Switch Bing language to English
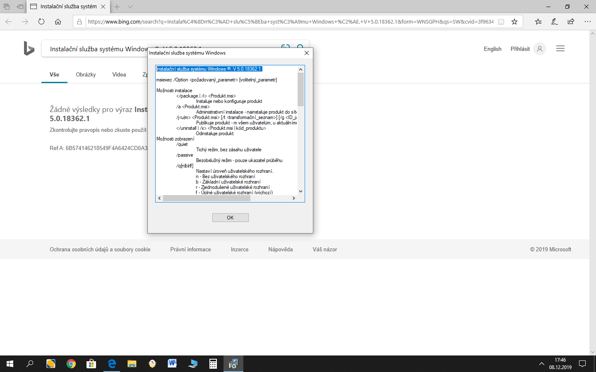Image resolution: width=596 pixels, height=372 pixels. click(x=493, y=49)
